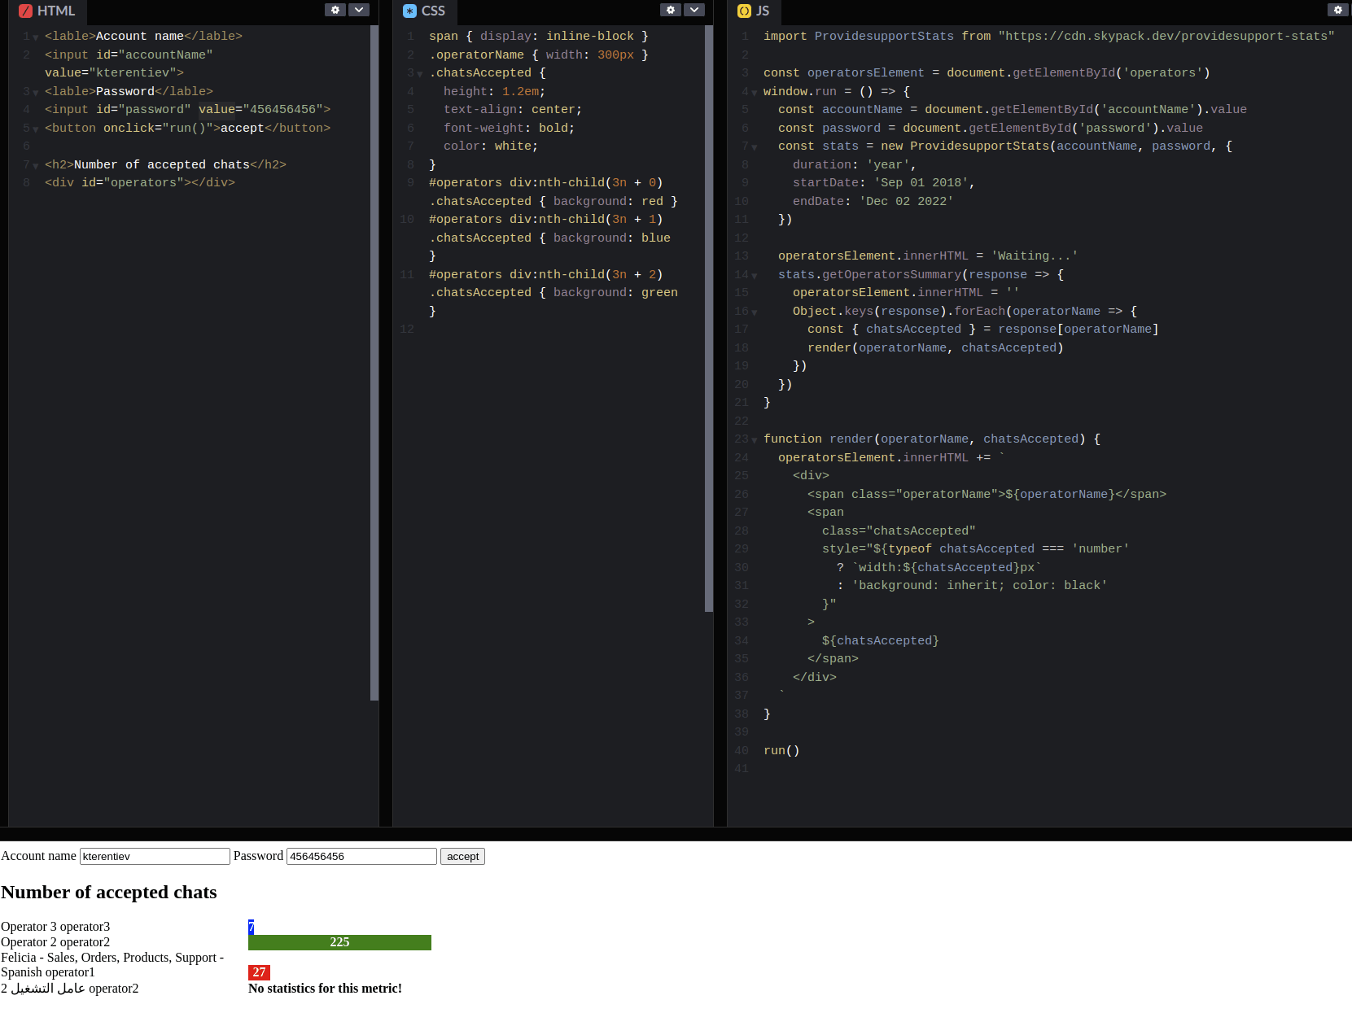Expand the HTML editor chevron dropdown menu

(x=359, y=10)
